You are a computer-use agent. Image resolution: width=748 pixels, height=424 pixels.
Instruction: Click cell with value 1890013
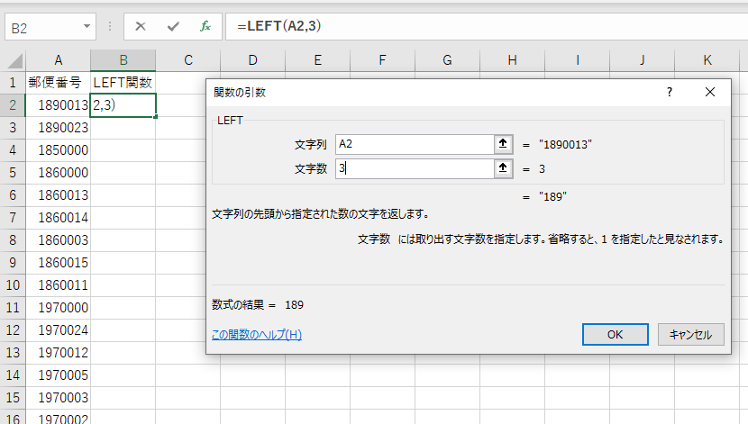59,104
